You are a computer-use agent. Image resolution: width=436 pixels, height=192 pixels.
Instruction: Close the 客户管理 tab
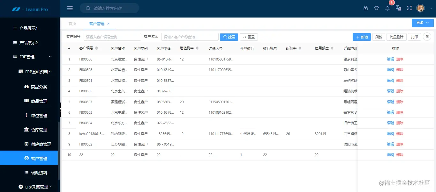click(108, 24)
